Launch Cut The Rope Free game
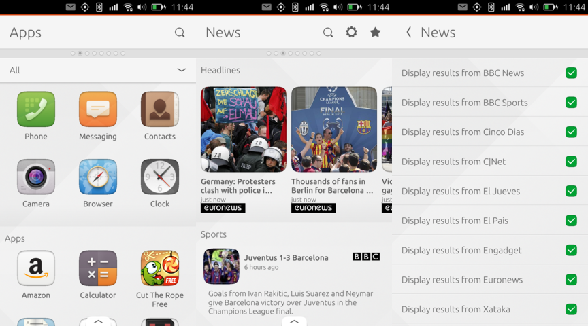Screen dimensions: 588x326 coord(160,268)
